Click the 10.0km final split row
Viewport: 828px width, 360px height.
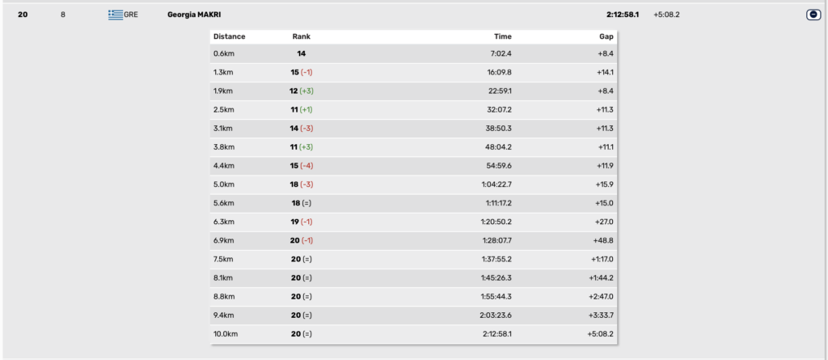[x=413, y=334]
